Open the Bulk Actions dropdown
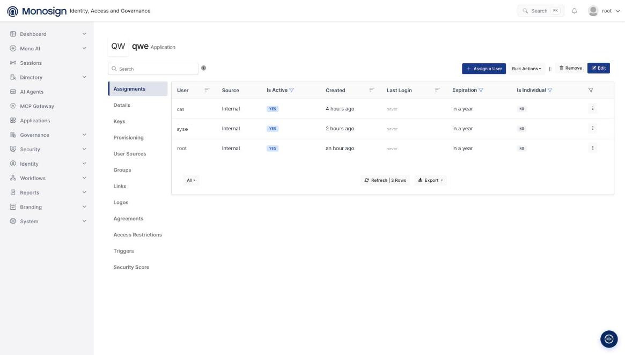The width and height of the screenshot is (625, 355). [526, 69]
